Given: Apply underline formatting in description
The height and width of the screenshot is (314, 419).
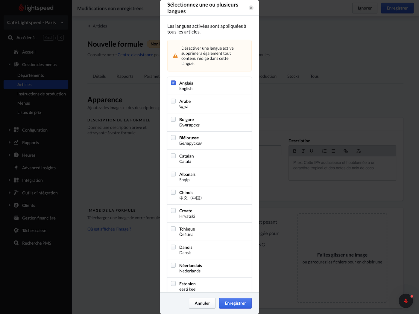Looking at the screenshot, I should coord(311,151).
